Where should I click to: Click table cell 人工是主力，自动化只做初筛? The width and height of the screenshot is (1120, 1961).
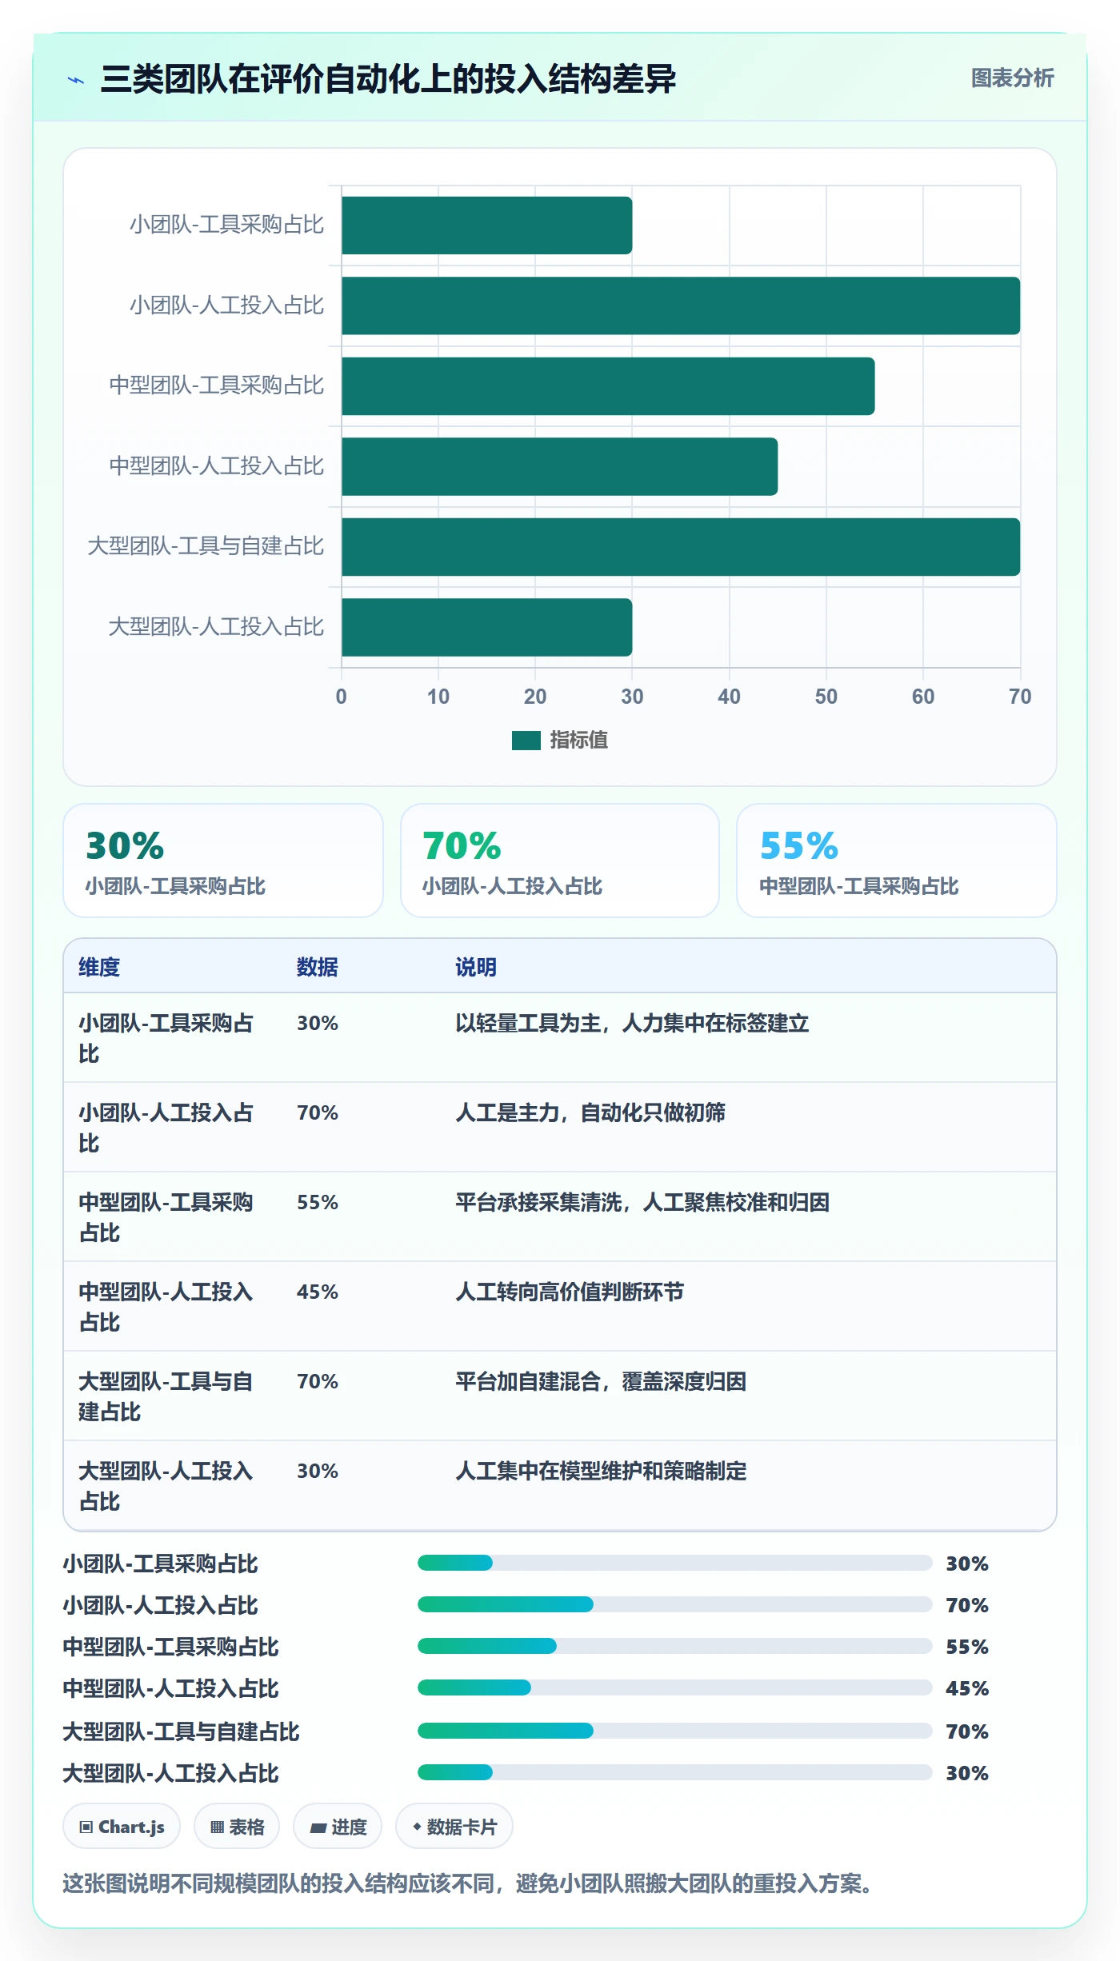590,1112
